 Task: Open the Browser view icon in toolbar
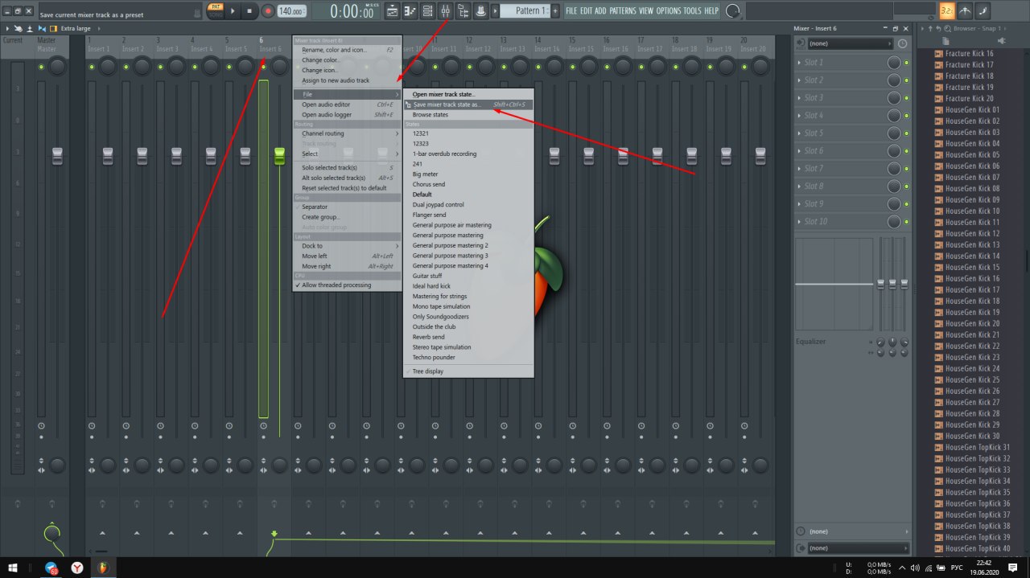point(463,10)
